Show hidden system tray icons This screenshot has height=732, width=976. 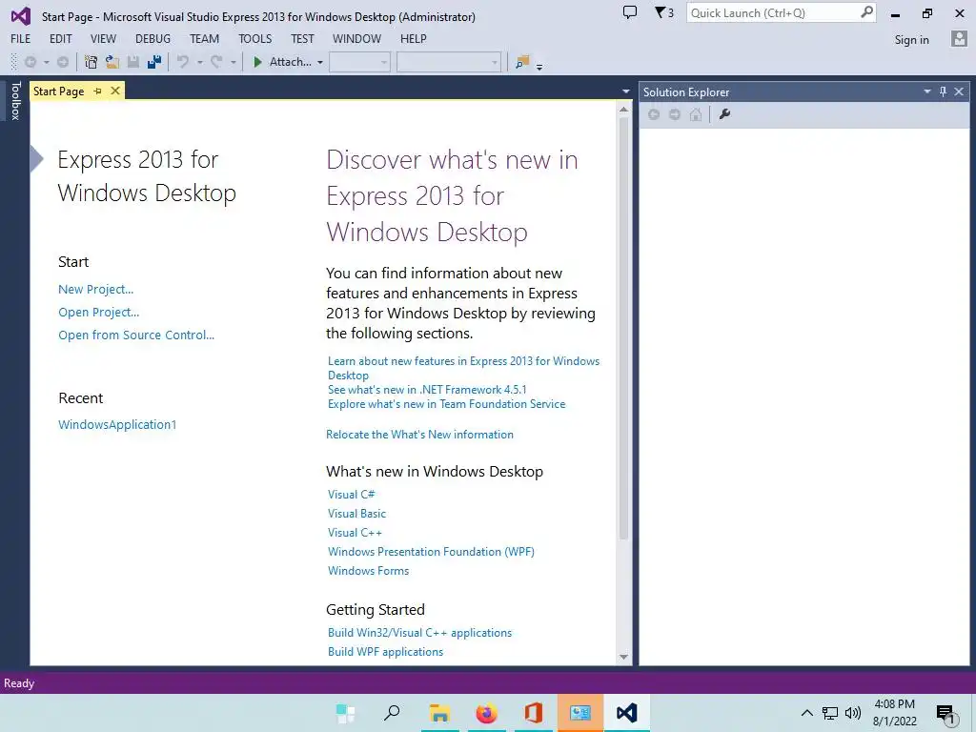(x=806, y=713)
